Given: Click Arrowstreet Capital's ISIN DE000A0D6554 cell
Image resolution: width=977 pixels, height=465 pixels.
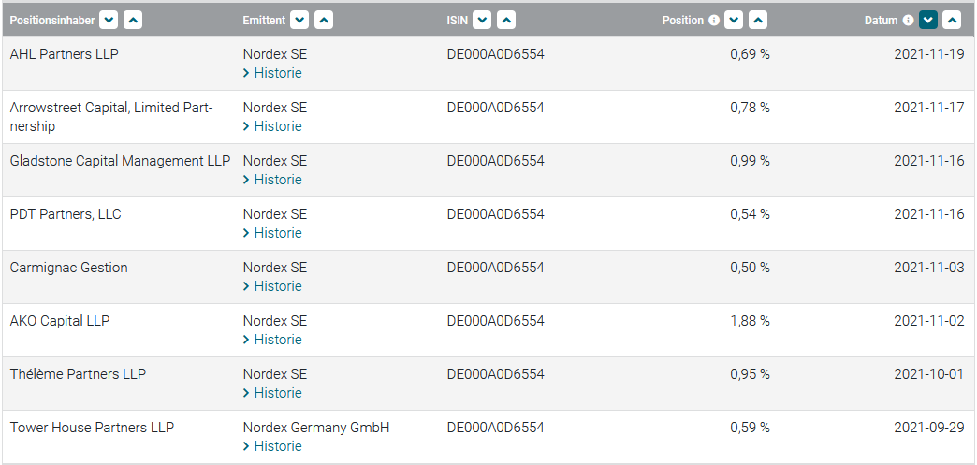Looking at the screenshot, I should coord(495,108).
